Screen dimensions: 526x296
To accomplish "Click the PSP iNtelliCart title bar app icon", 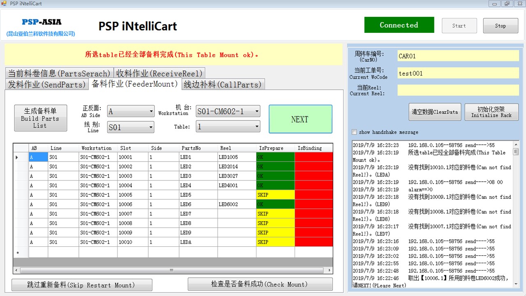I will coord(4,4).
